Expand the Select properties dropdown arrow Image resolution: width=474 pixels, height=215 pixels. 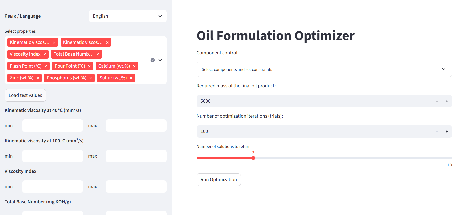(x=160, y=60)
